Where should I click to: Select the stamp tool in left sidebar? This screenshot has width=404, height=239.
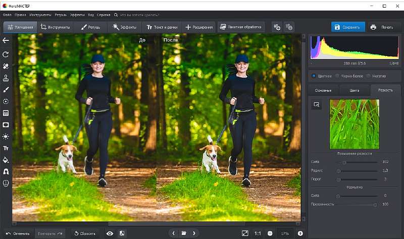6,78
